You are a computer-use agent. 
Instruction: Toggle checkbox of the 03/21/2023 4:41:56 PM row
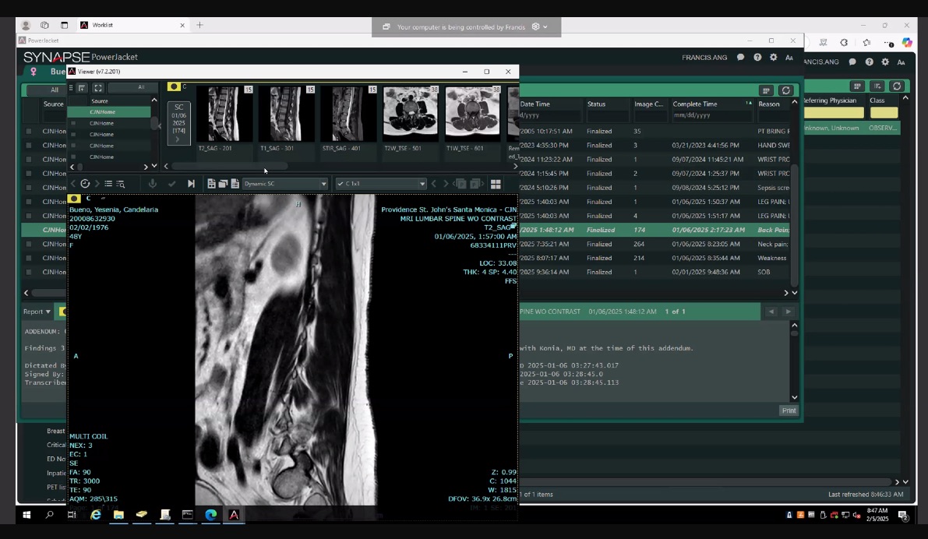tap(28, 145)
